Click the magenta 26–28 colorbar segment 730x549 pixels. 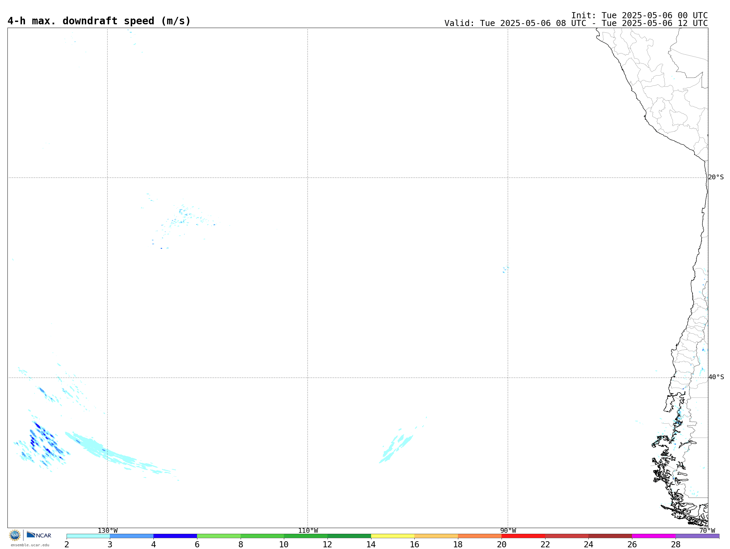click(654, 536)
